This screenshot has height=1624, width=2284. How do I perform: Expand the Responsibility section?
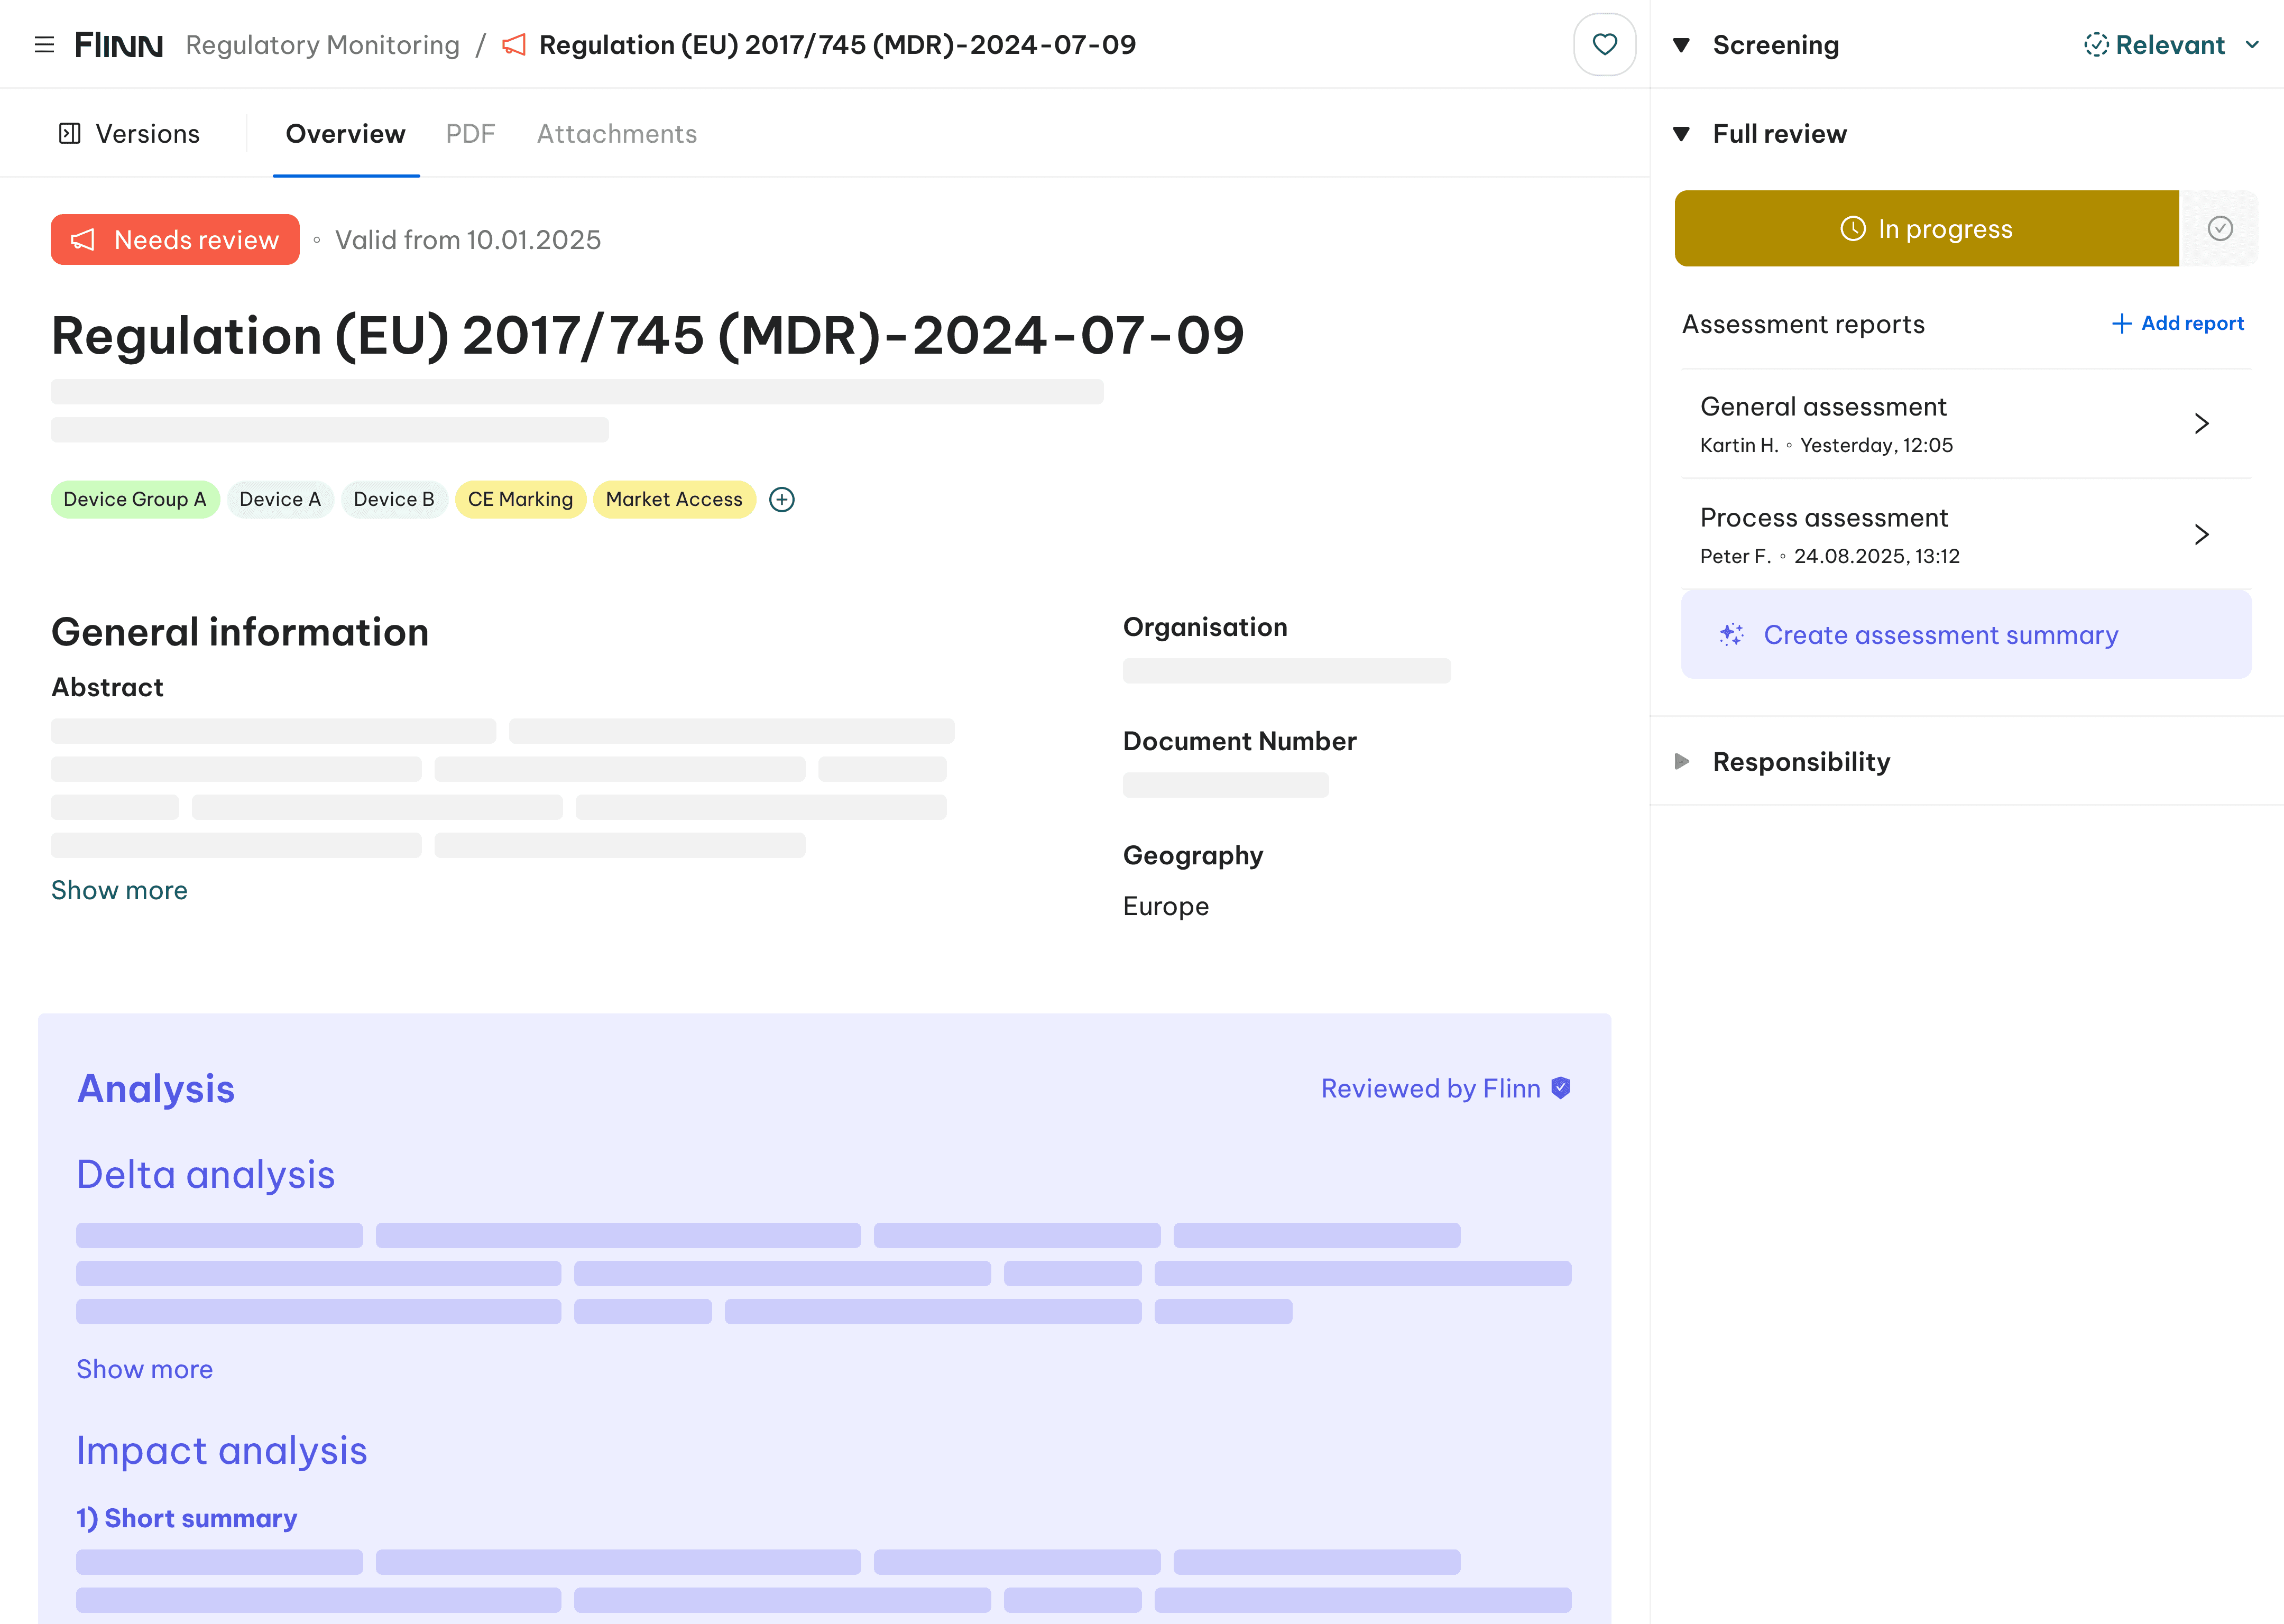point(1682,762)
